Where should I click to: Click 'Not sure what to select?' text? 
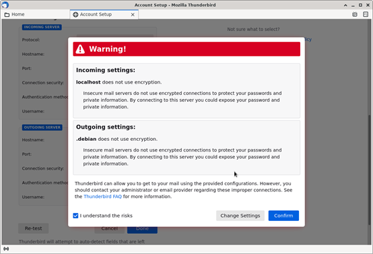coord(253,29)
